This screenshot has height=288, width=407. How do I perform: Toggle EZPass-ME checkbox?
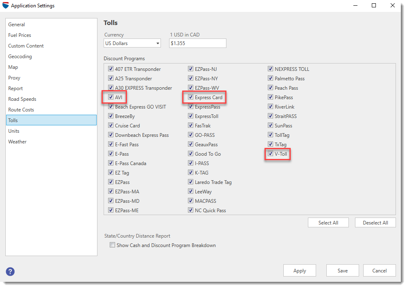(111, 210)
